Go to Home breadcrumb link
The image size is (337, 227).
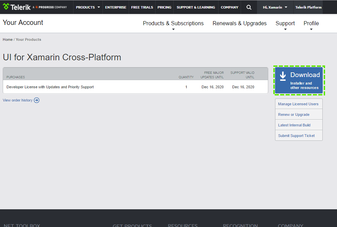pos(7,40)
